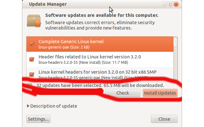Minimize the Update Manager window
This screenshot has width=204, height=127.
click(x=165, y=4)
